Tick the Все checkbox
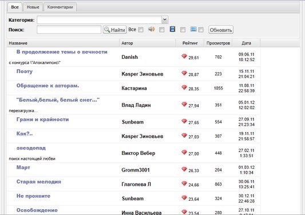The image size is (305, 215). 141,30
